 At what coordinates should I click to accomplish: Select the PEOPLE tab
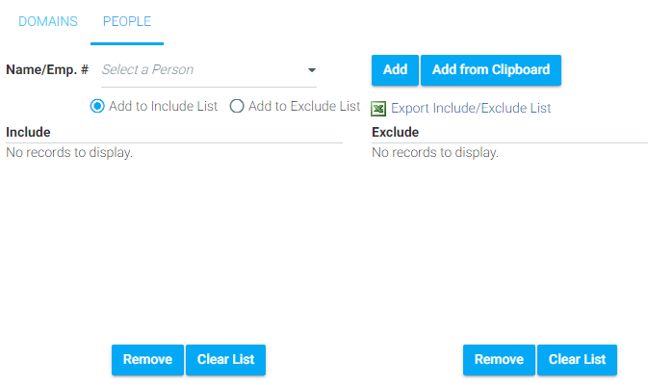pyautogui.click(x=127, y=21)
